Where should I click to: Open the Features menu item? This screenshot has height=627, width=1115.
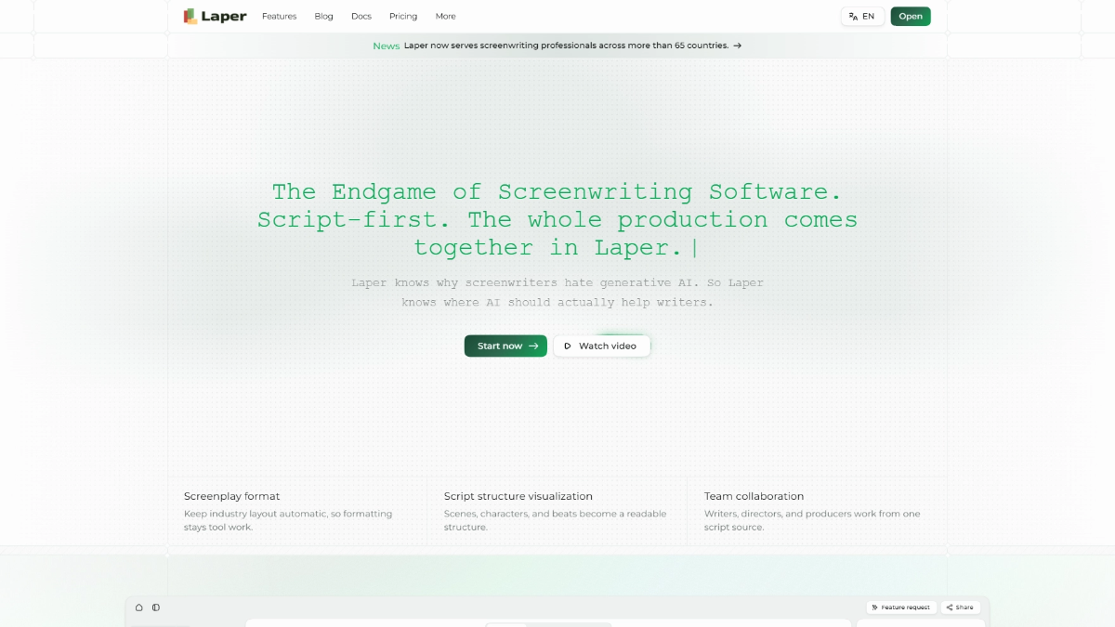pyautogui.click(x=279, y=17)
